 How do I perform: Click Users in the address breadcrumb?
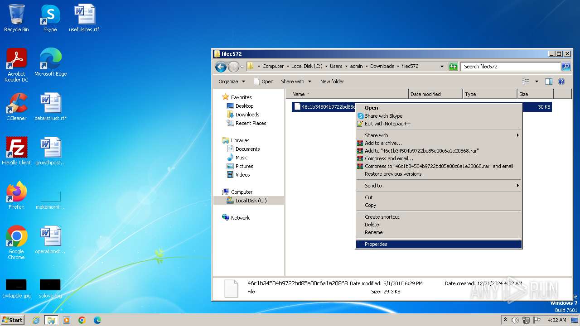coord(336,66)
